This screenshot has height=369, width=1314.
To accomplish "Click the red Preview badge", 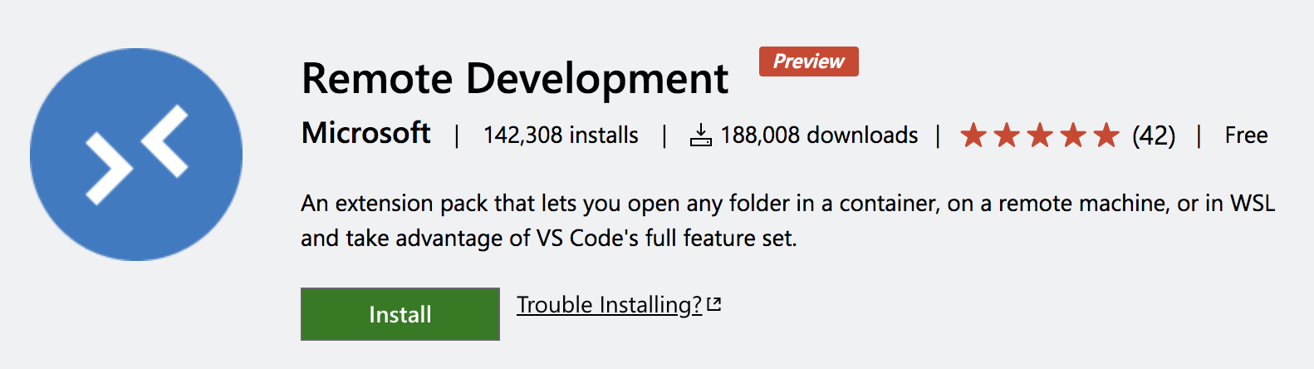I will (x=809, y=61).
